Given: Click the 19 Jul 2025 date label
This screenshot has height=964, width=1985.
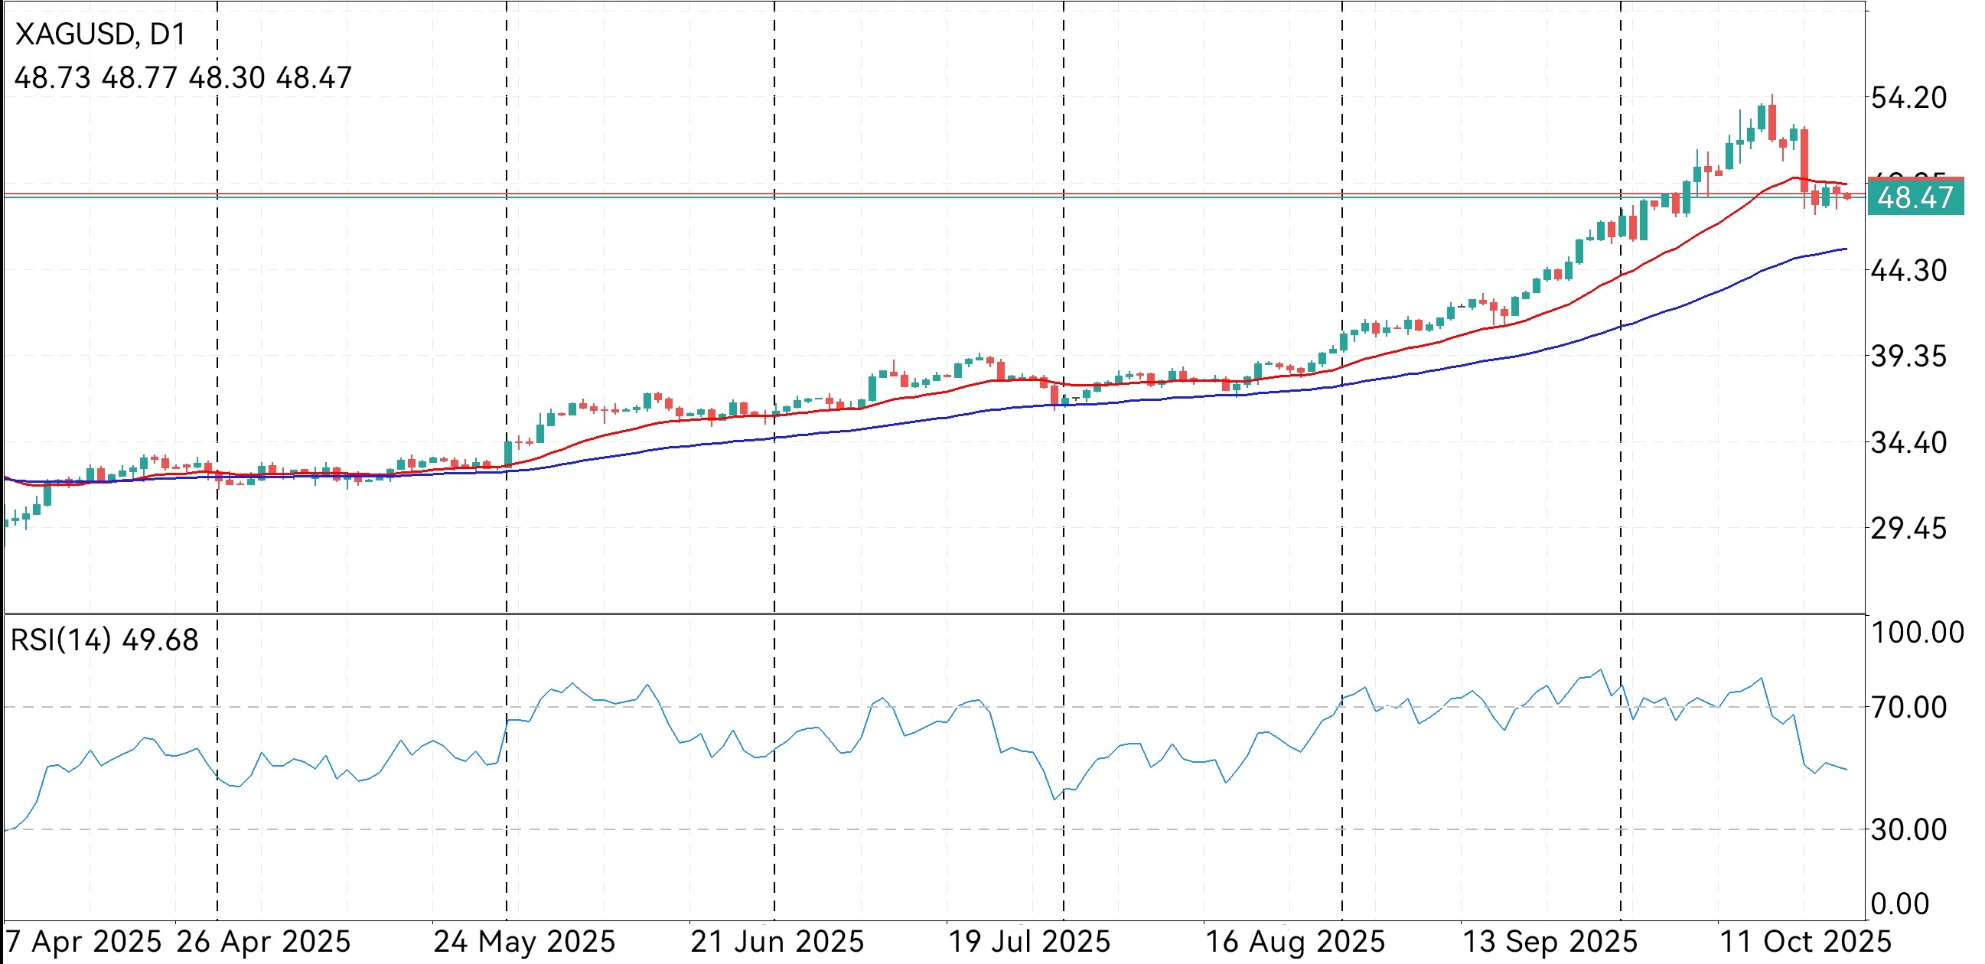Looking at the screenshot, I should [1028, 942].
